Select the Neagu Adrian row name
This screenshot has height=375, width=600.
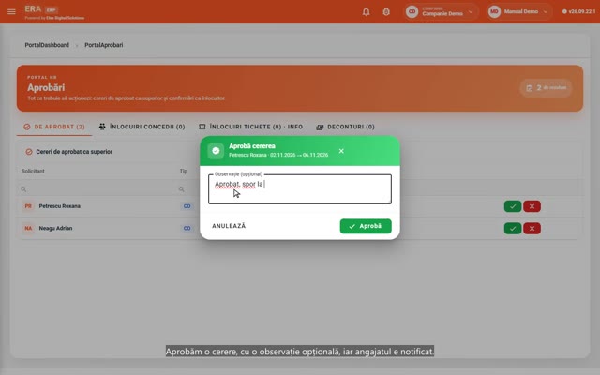tap(55, 228)
